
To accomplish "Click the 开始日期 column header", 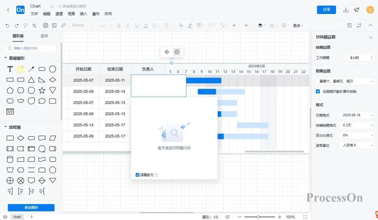I will click(84, 69).
